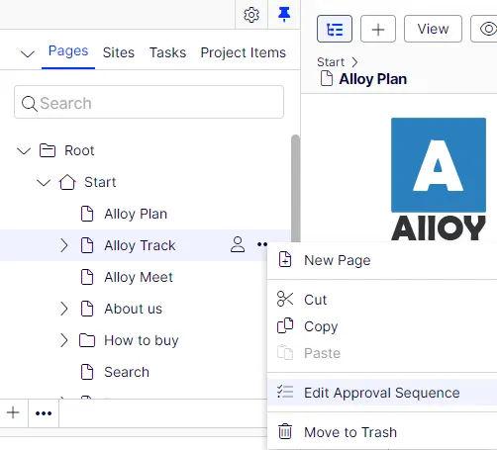
Task: Click the plus button below the page tree
Action: pyautogui.click(x=13, y=412)
